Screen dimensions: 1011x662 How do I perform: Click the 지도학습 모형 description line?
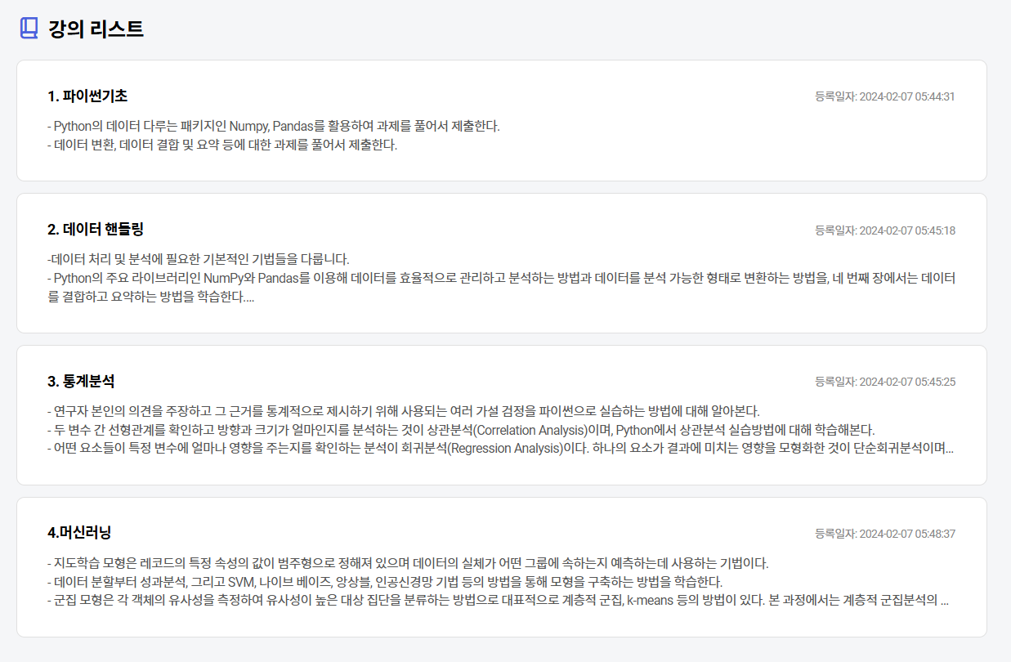tap(409, 563)
